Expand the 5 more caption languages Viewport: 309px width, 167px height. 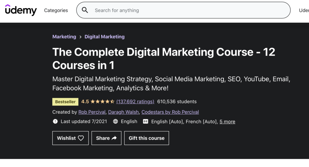[228, 122]
